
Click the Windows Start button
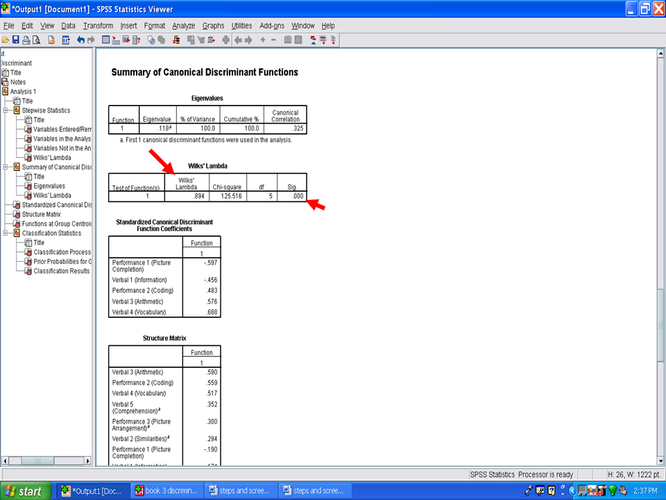coord(24,491)
